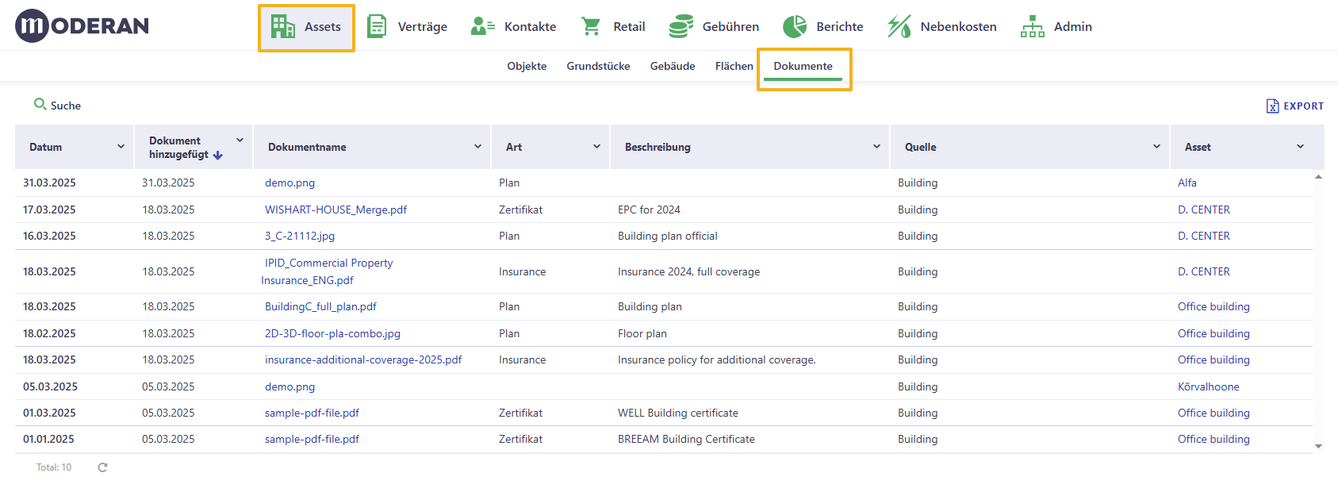Open D. CENTER link in EPC for 2024 row
The image size is (1338, 496).
coord(1203,210)
